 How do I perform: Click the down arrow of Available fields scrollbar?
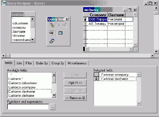54,95
